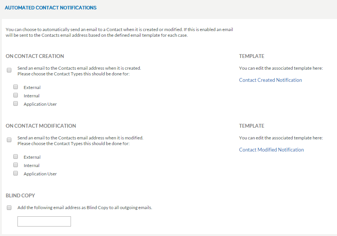Enable sending email when contact is modified
This screenshot has width=337, height=236.
point(9,140)
